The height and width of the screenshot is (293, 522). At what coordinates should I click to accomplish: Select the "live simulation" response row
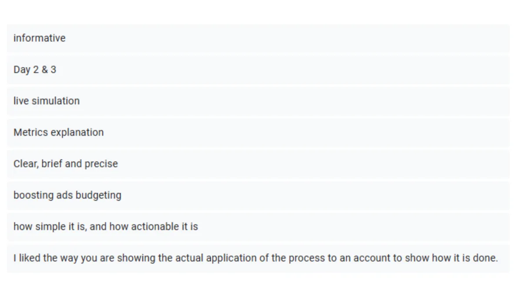click(258, 101)
